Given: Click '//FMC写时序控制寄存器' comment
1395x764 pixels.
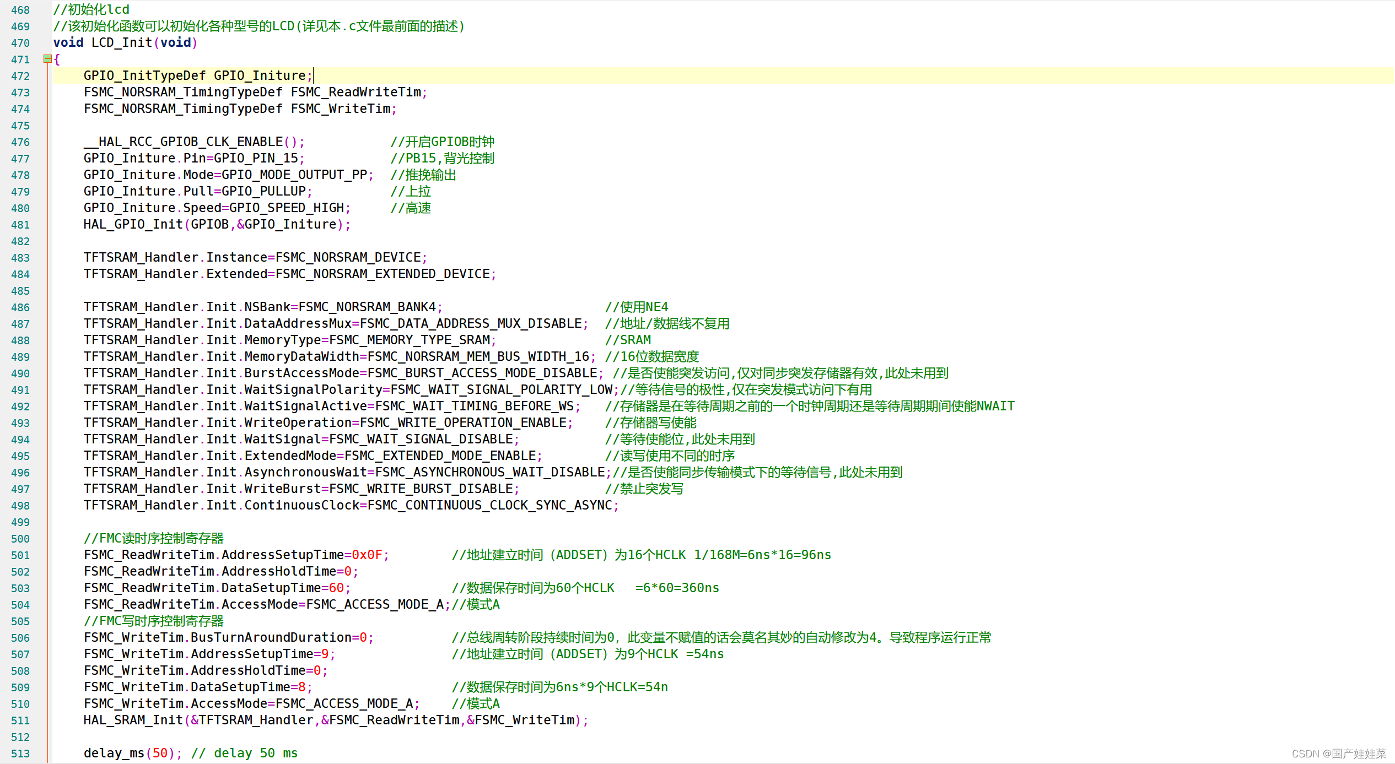Looking at the screenshot, I should click(154, 621).
